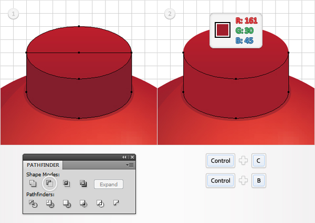Open the Pathfinder panel options menu

pyautogui.click(x=130, y=165)
